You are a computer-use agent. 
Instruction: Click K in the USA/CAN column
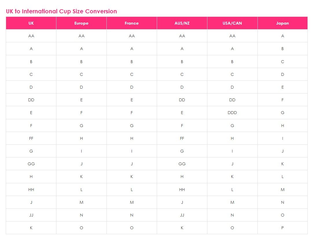[232, 177]
